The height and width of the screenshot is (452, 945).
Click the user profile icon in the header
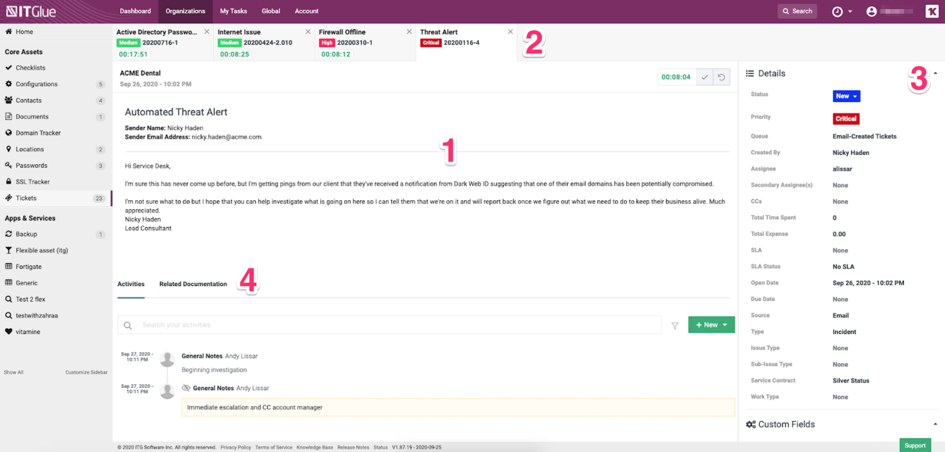pos(871,12)
